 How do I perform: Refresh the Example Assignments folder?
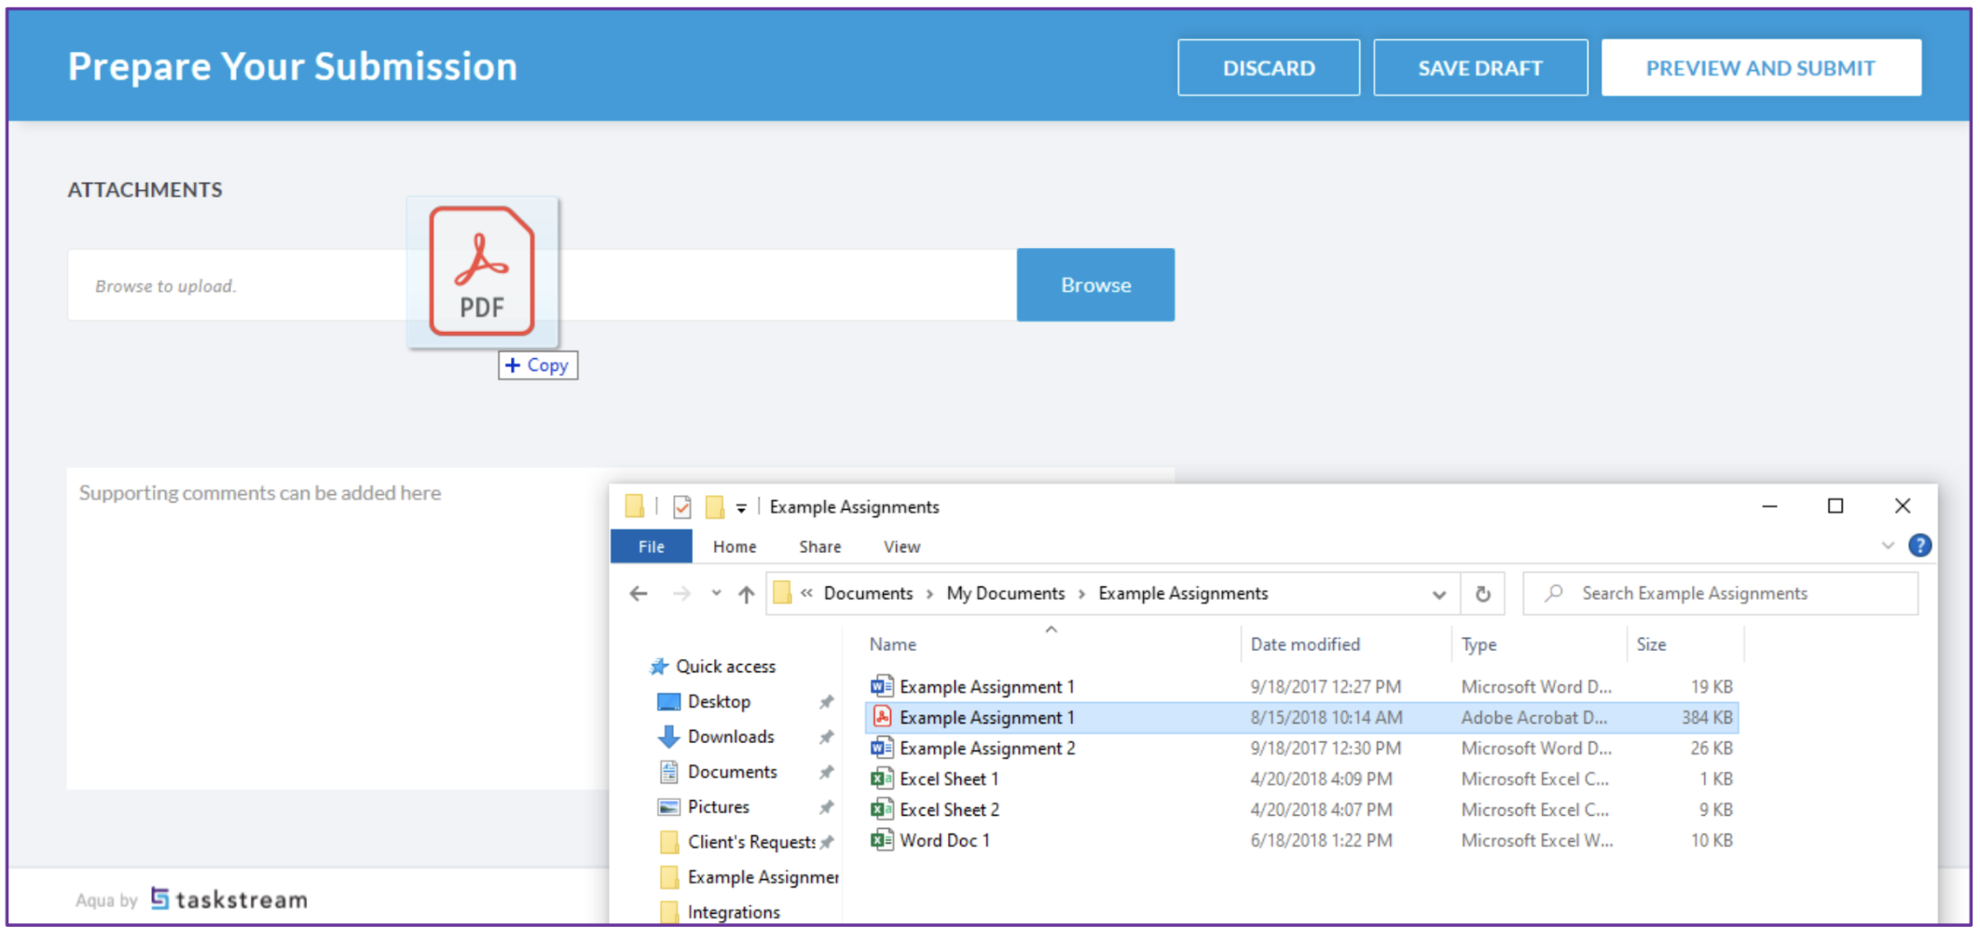pyautogui.click(x=1482, y=594)
